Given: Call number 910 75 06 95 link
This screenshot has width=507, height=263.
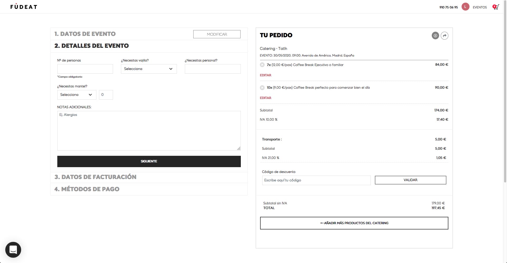Looking at the screenshot, I should (449, 7).
